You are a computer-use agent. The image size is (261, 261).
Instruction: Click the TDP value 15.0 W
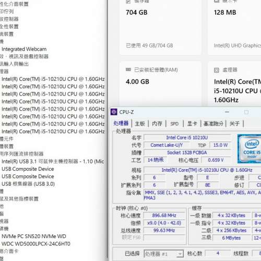[220, 145]
